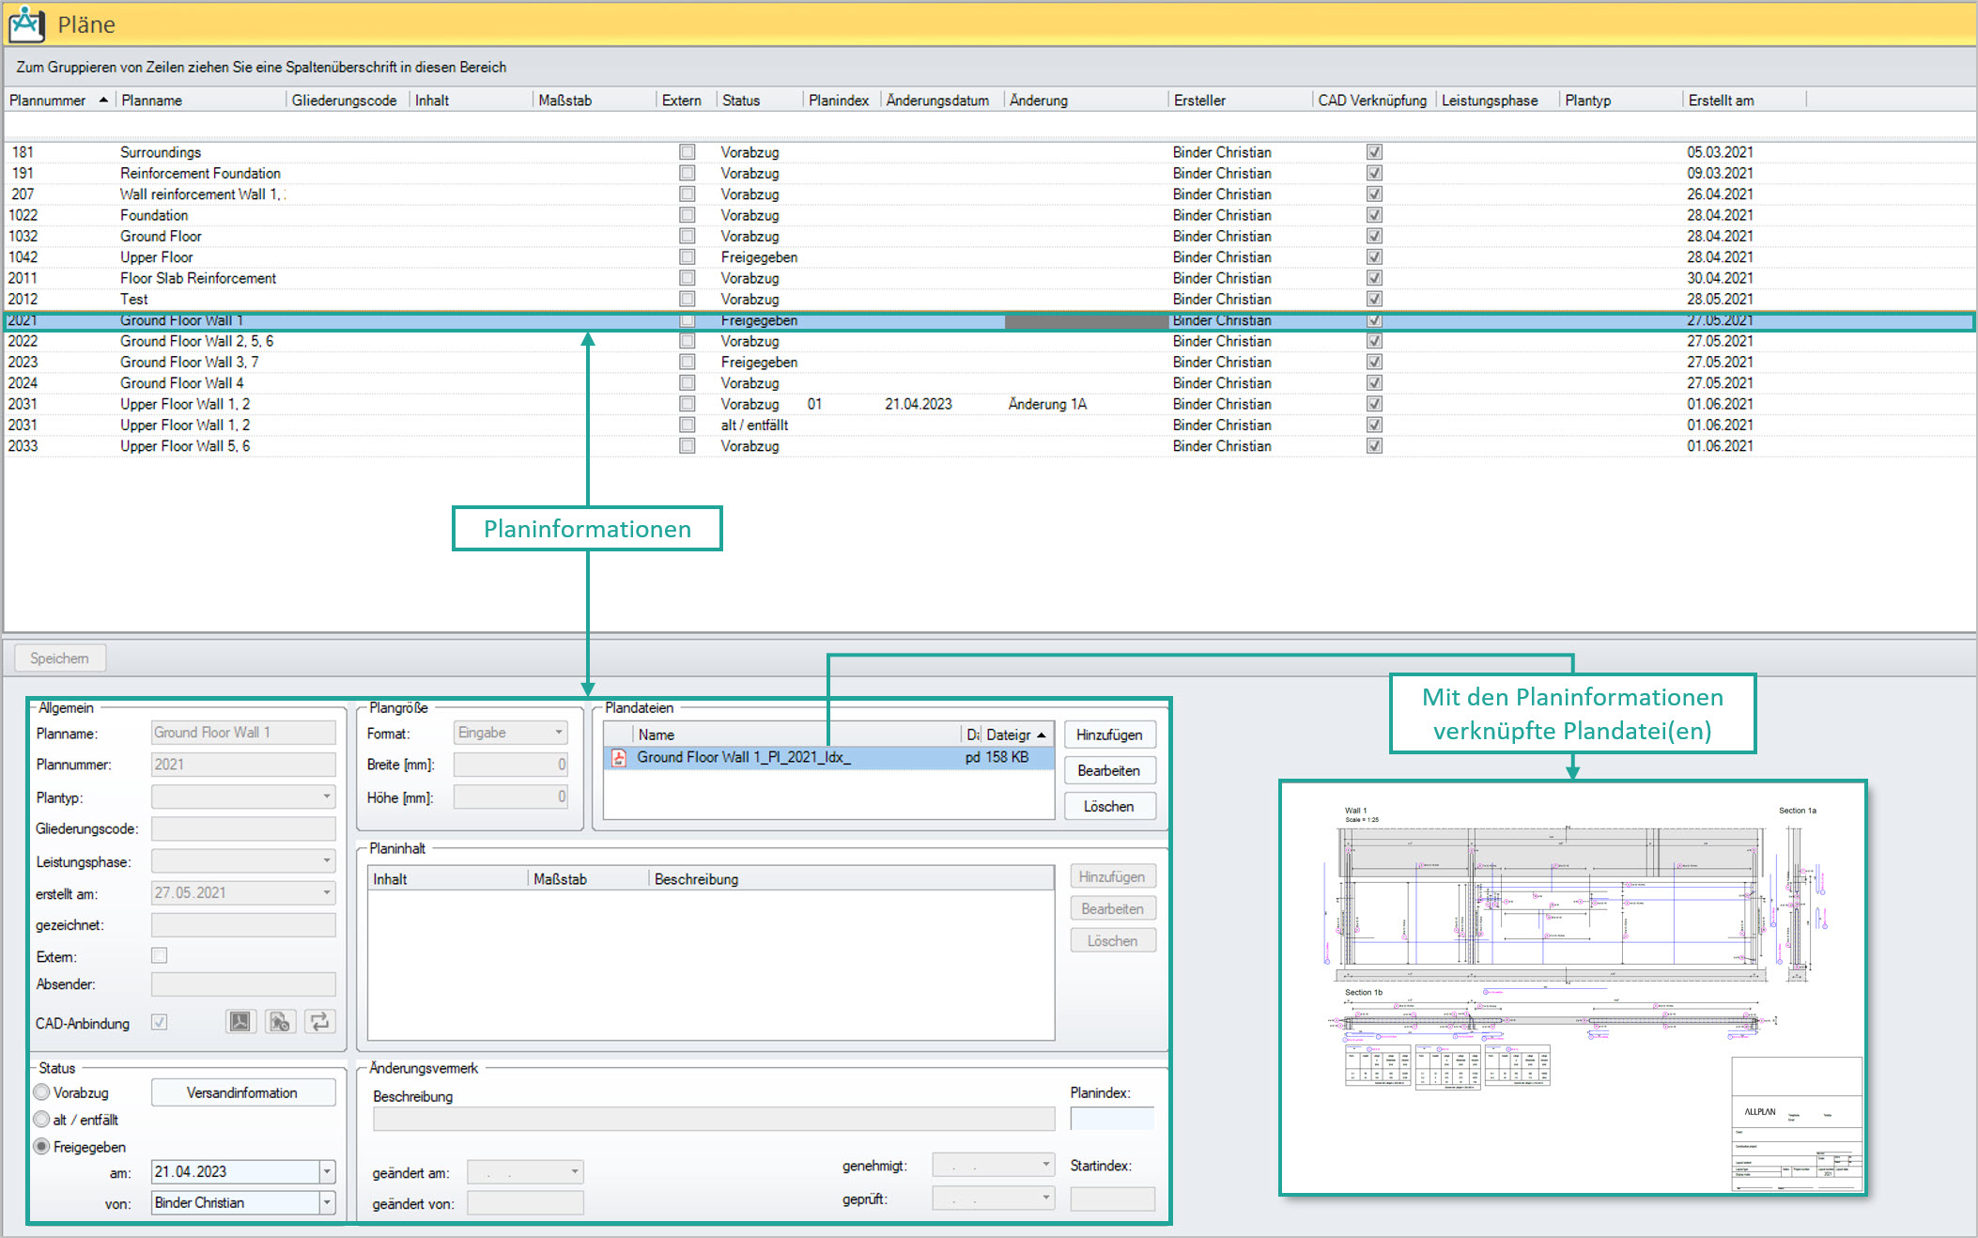Screen dimensions: 1978x1238
Task: Click the PDF file icon in Plandateien list
Action: click(619, 758)
